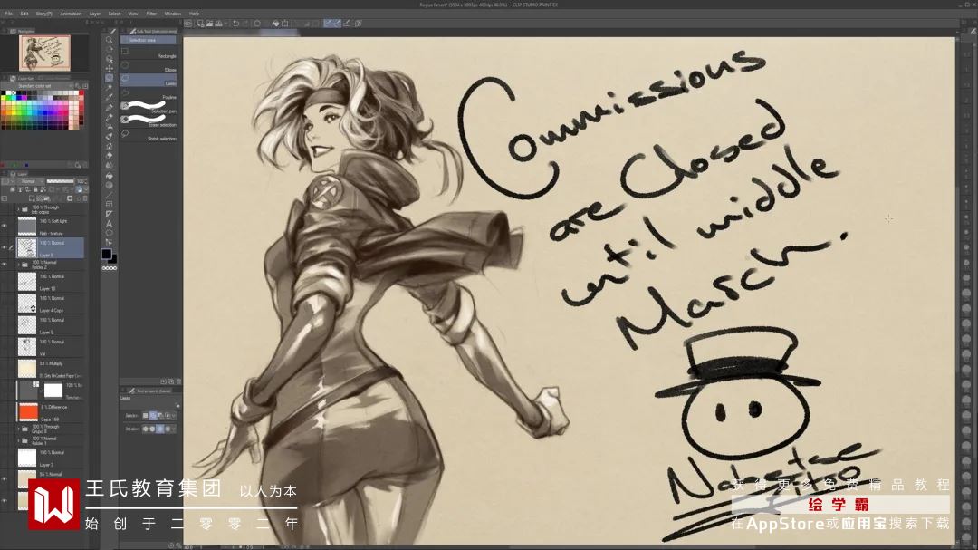This screenshot has height=550, width=978.
Task: Open the Window menu
Action: pyautogui.click(x=173, y=13)
